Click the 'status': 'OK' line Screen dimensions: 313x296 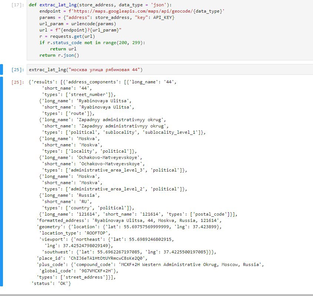(x=51, y=283)
